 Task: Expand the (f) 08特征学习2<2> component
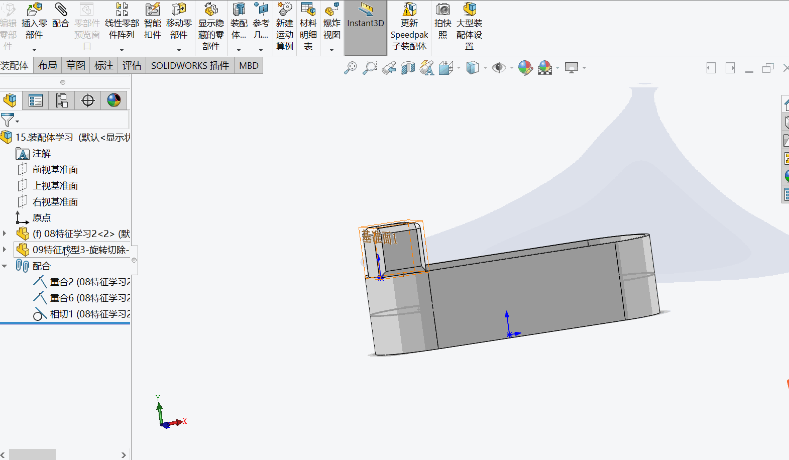click(5, 234)
